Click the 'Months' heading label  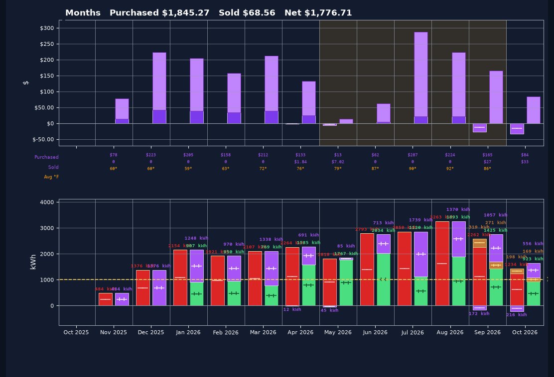point(83,13)
